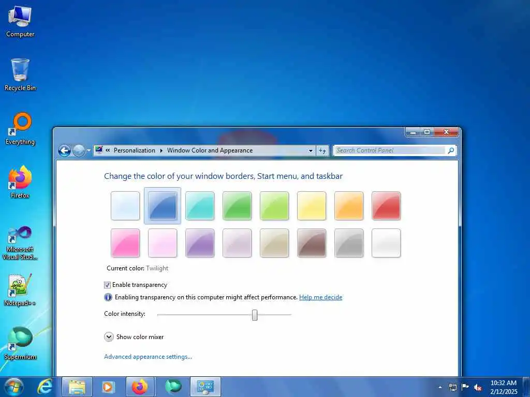
Task: Focus the Search Control Panel field
Action: coord(390,150)
